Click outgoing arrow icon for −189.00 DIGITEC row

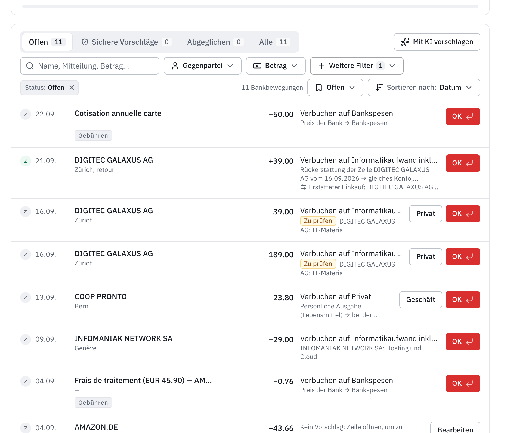point(26,255)
